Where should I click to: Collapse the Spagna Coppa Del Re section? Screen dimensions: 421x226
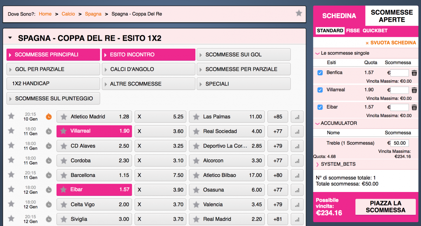point(10,38)
